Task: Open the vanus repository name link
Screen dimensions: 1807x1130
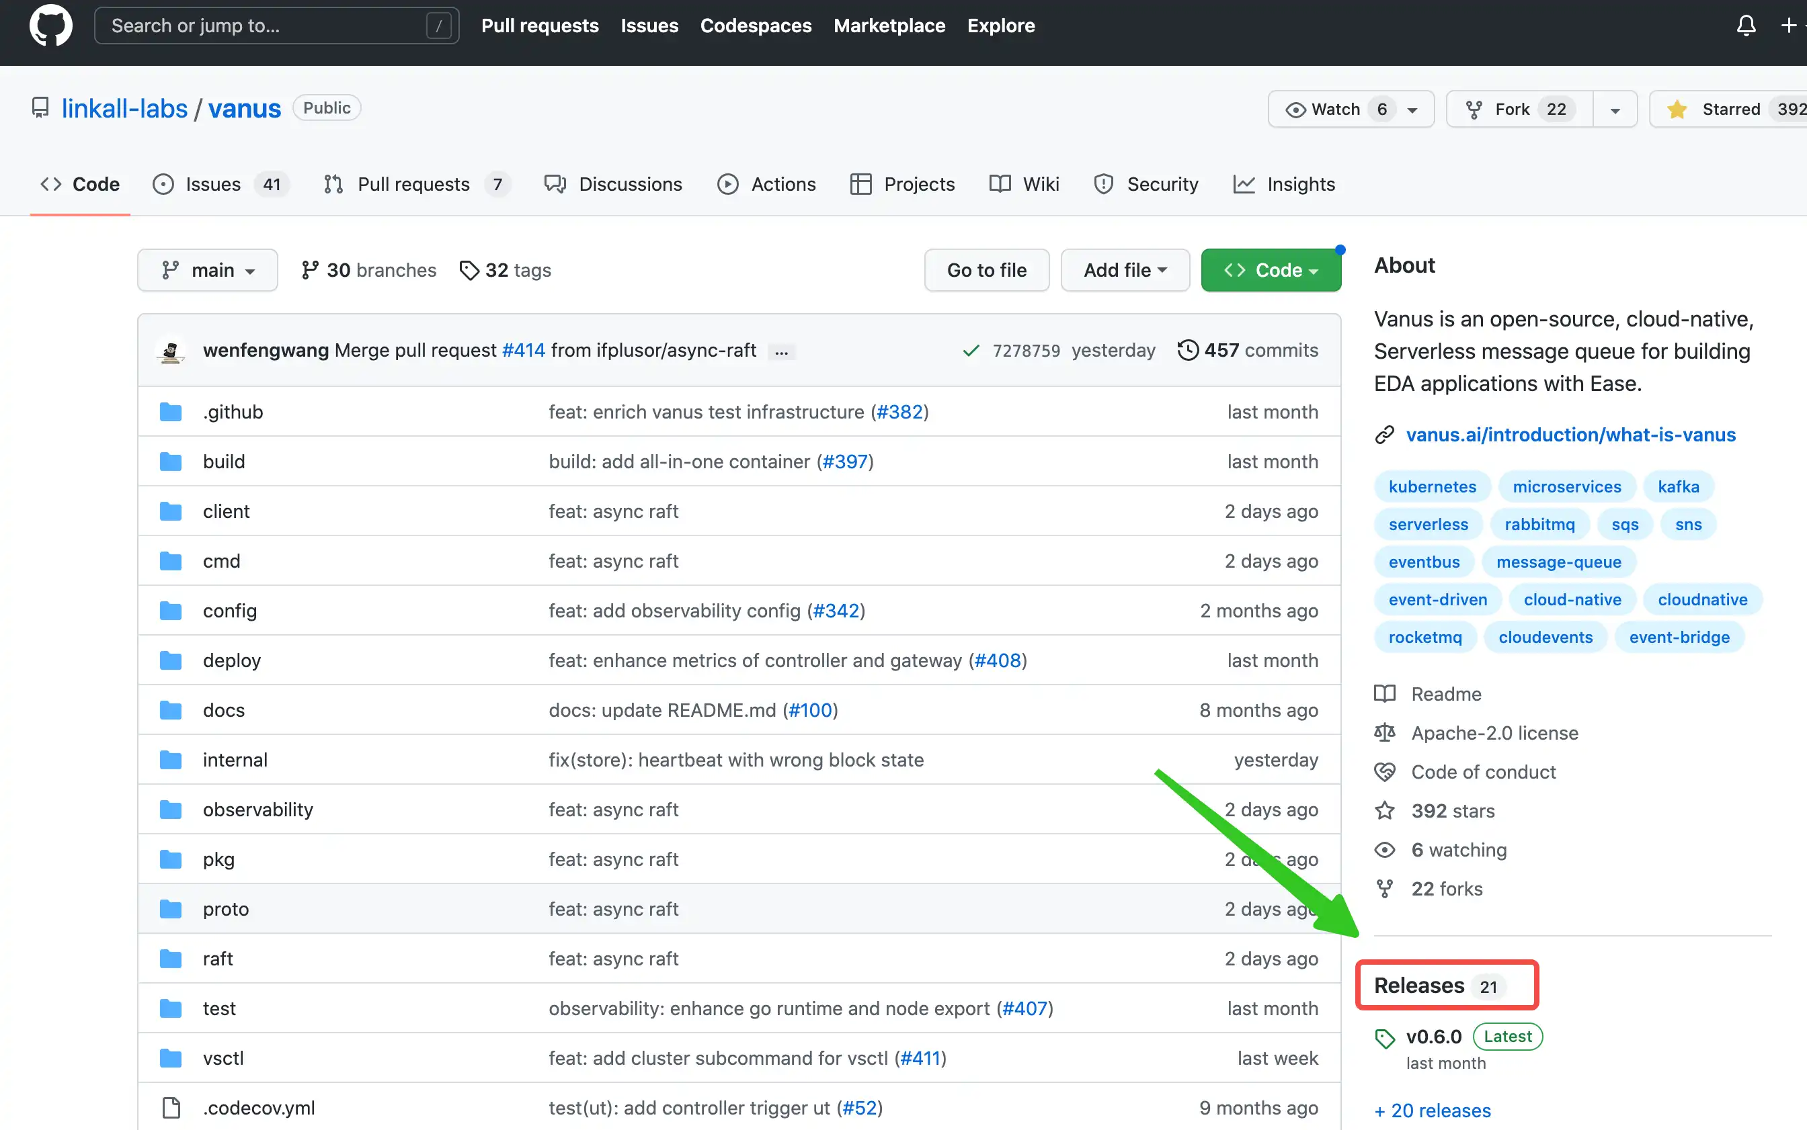Action: click(245, 108)
